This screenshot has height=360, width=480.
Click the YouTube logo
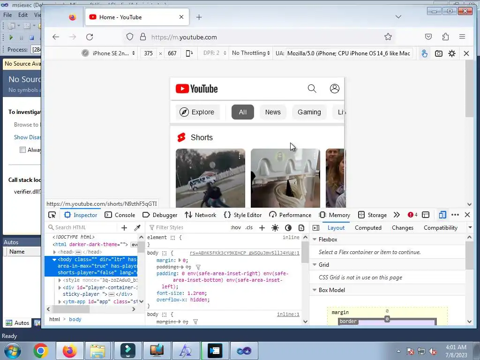(196, 89)
